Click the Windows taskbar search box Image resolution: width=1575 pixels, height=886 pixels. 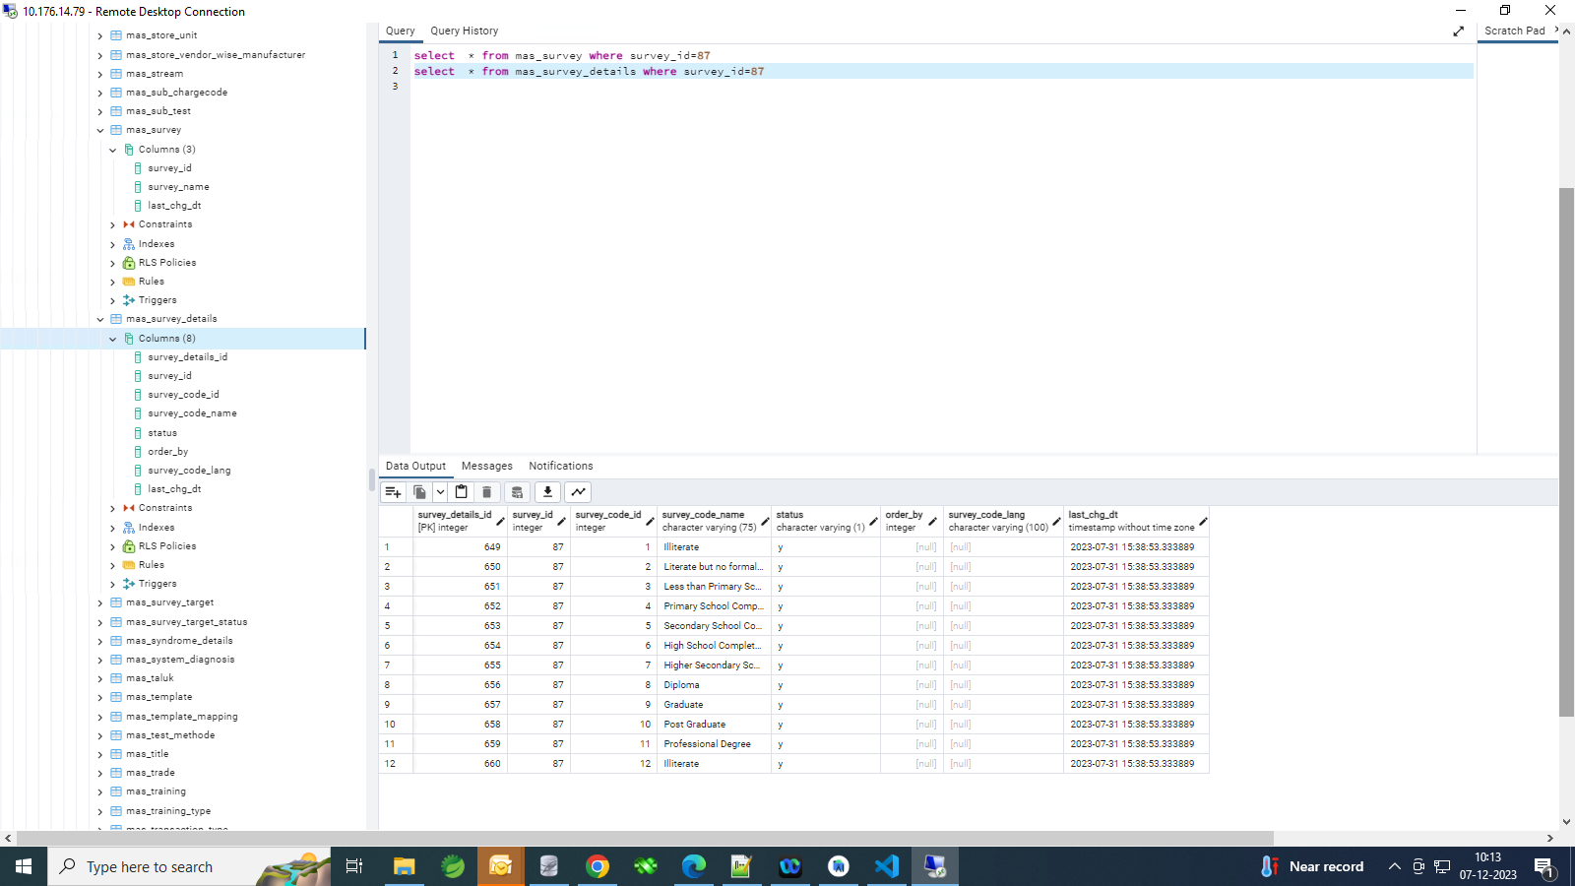tap(189, 866)
